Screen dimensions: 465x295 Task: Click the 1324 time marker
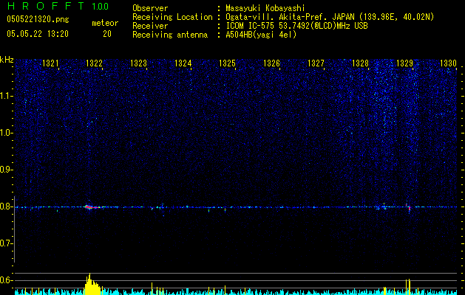click(183, 63)
